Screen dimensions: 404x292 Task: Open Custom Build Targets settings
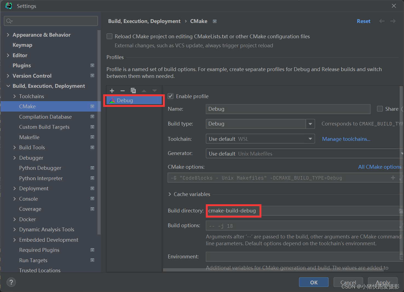[44, 127]
